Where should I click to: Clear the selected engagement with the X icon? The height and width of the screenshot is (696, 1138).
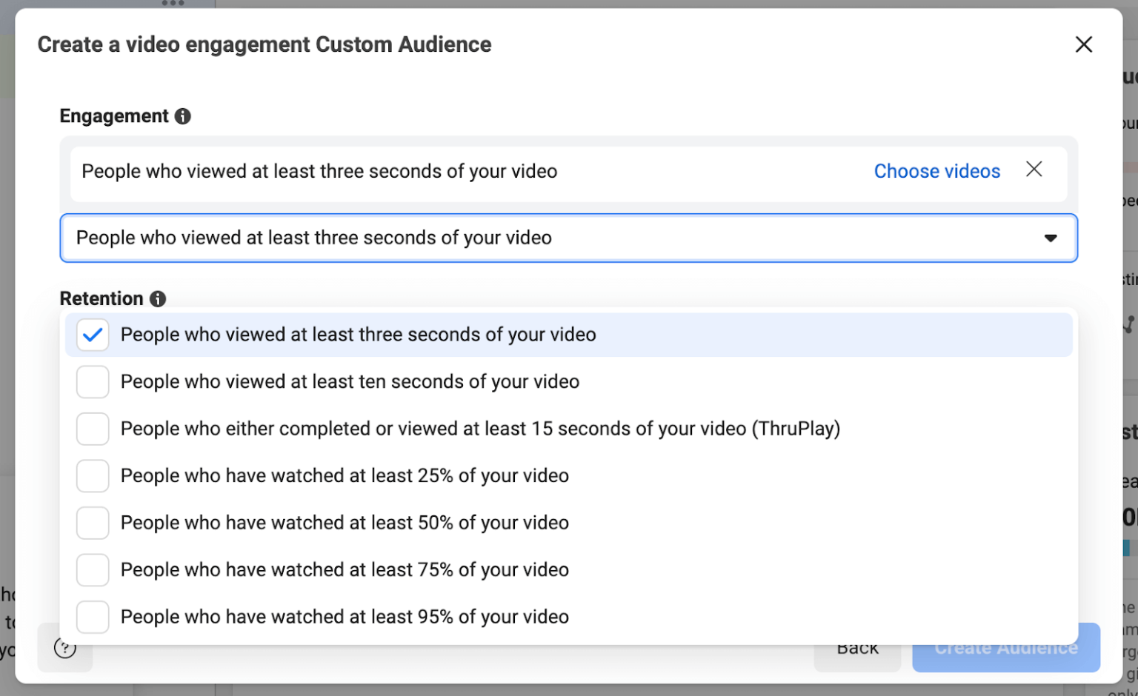pos(1034,170)
